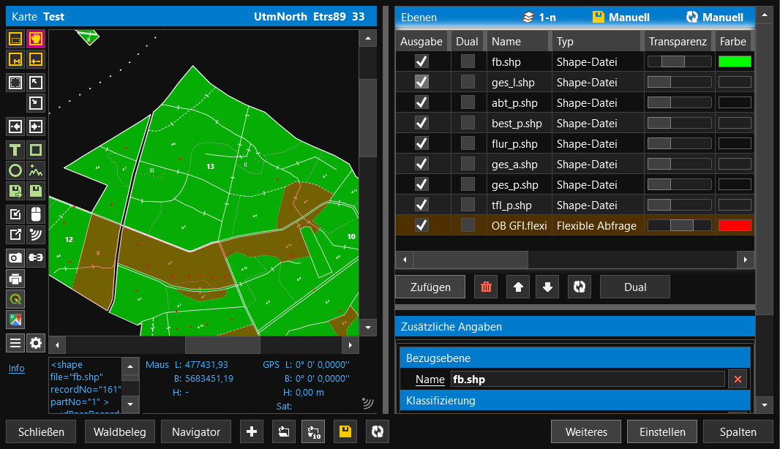Collapse the Bezugsebene section header
This screenshot has height=449, width=780.
pyautogui.click(x=574, y=358)
